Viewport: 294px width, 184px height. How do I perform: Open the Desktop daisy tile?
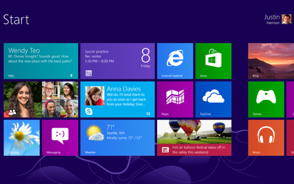point(22,138)
